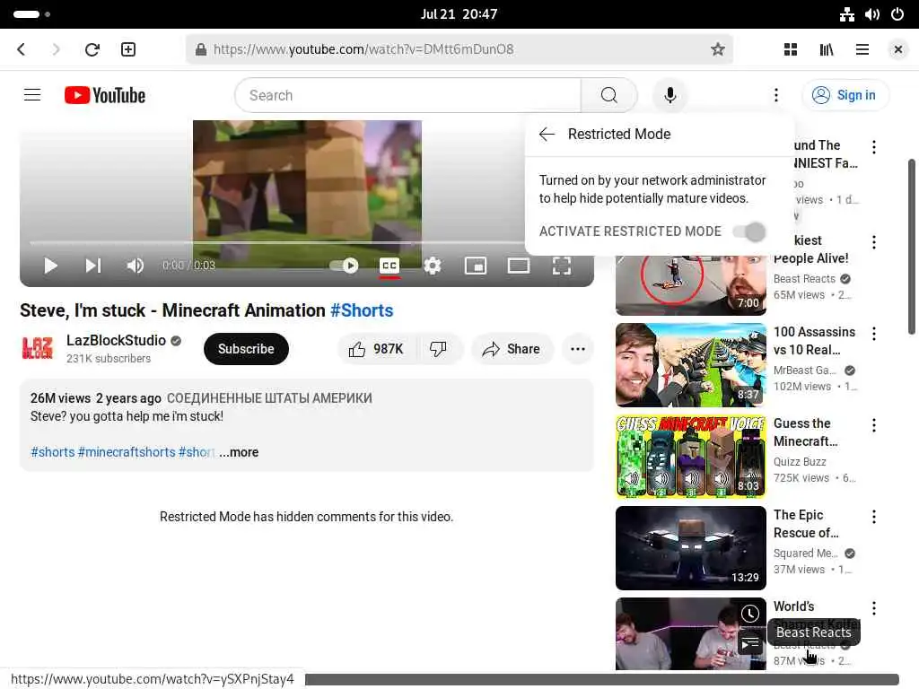Open the browser hamburger menu

tap(862, 49)
